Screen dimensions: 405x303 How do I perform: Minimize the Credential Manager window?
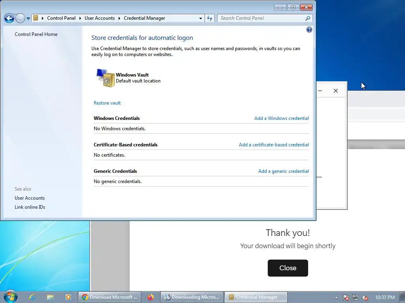280,7
